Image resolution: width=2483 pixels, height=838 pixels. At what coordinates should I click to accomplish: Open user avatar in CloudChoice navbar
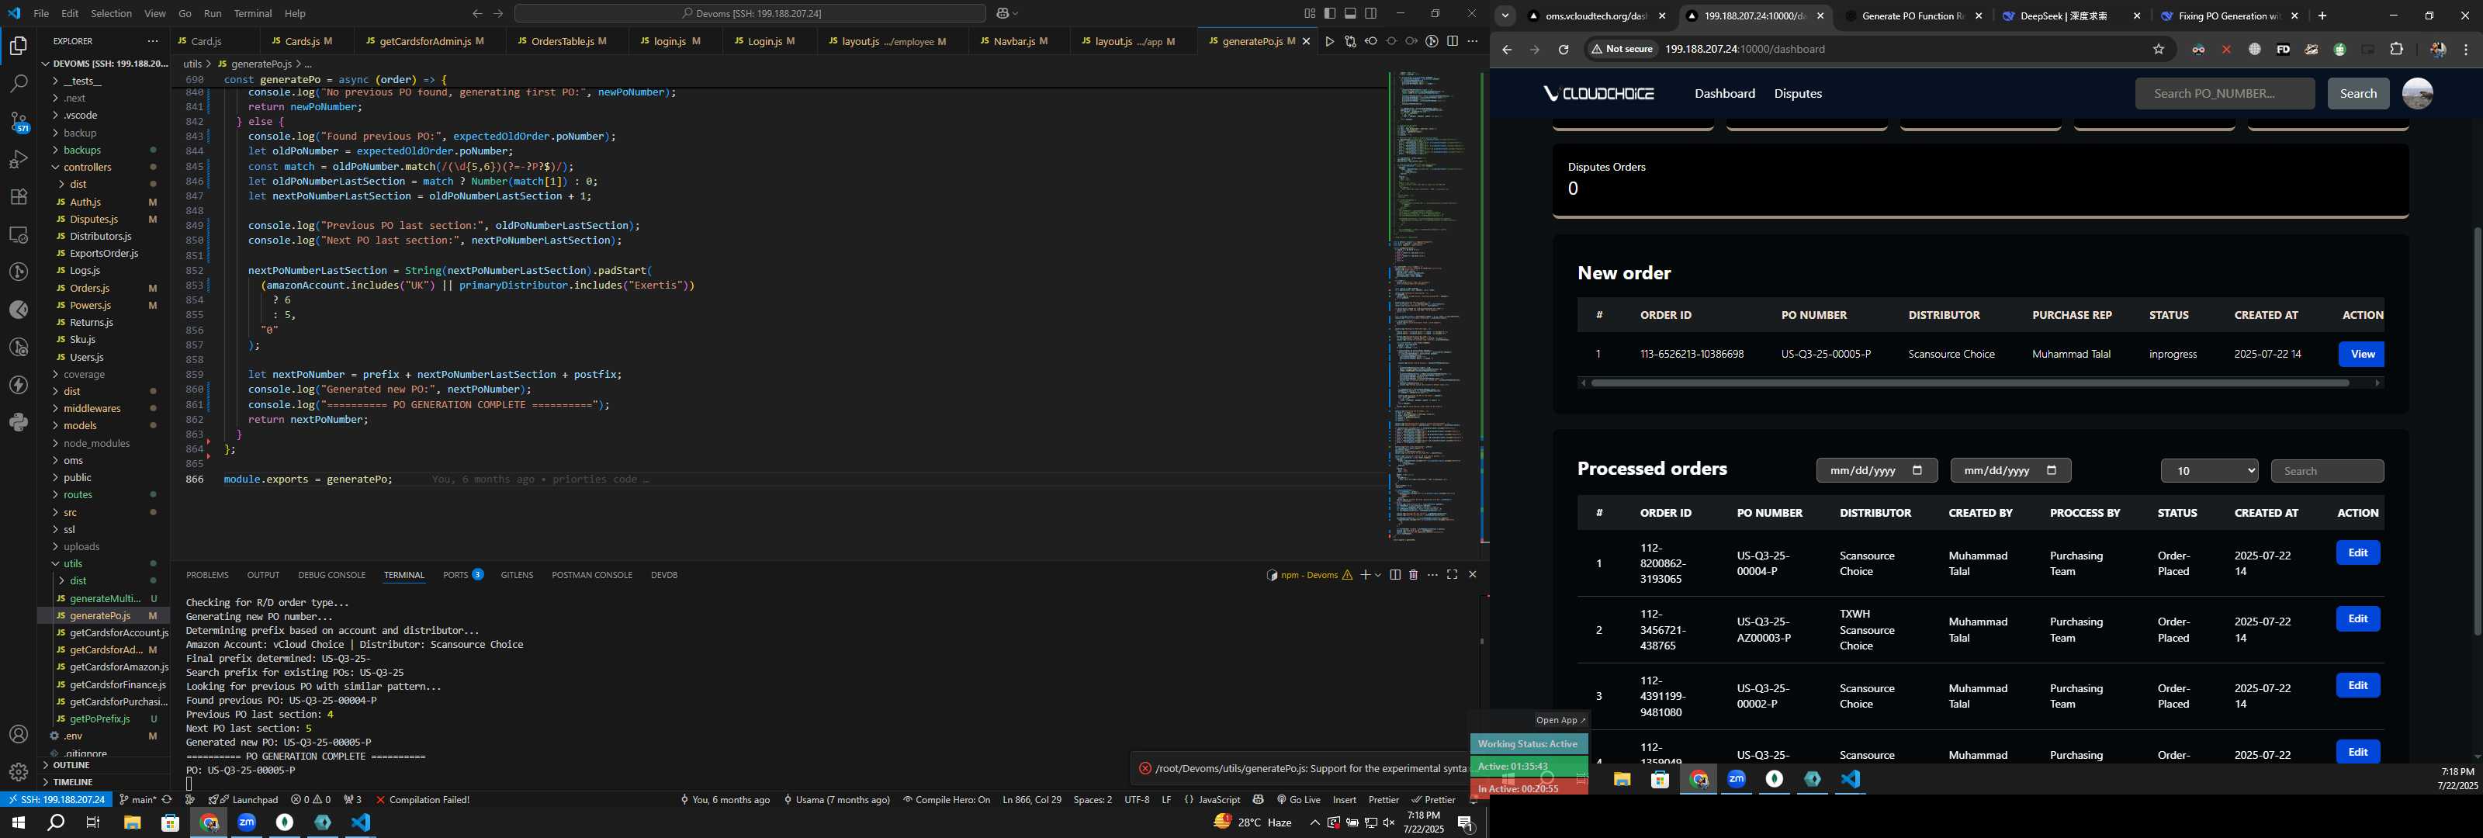2418,94
